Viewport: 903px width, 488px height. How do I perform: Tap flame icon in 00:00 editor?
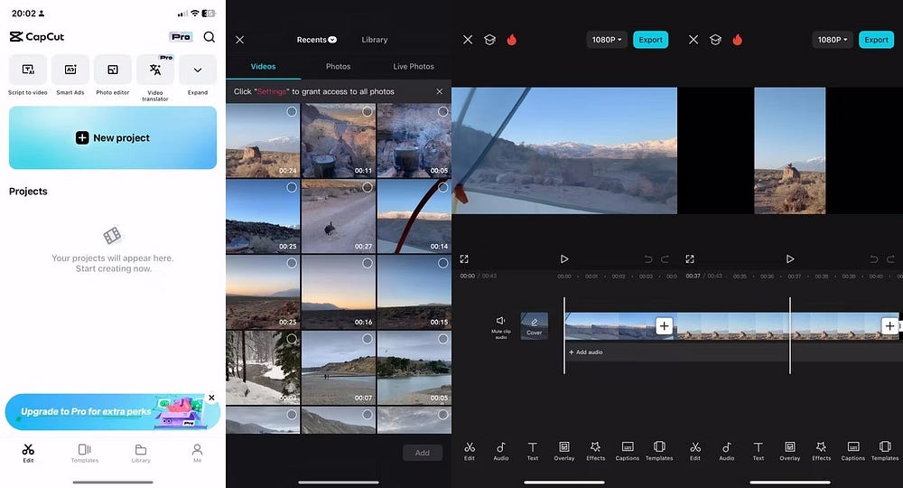[511, 40]
